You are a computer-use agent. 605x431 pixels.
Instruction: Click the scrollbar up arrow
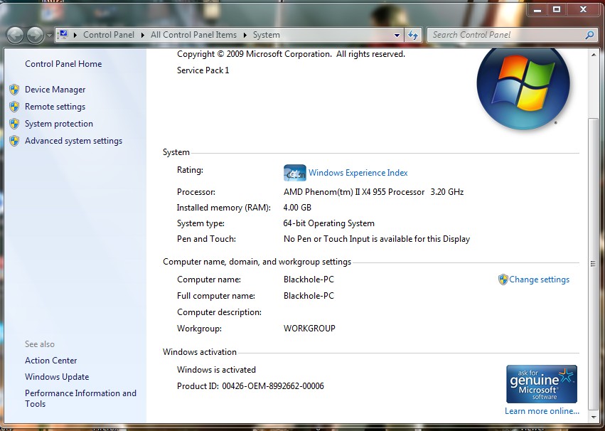tap(594, 55)
